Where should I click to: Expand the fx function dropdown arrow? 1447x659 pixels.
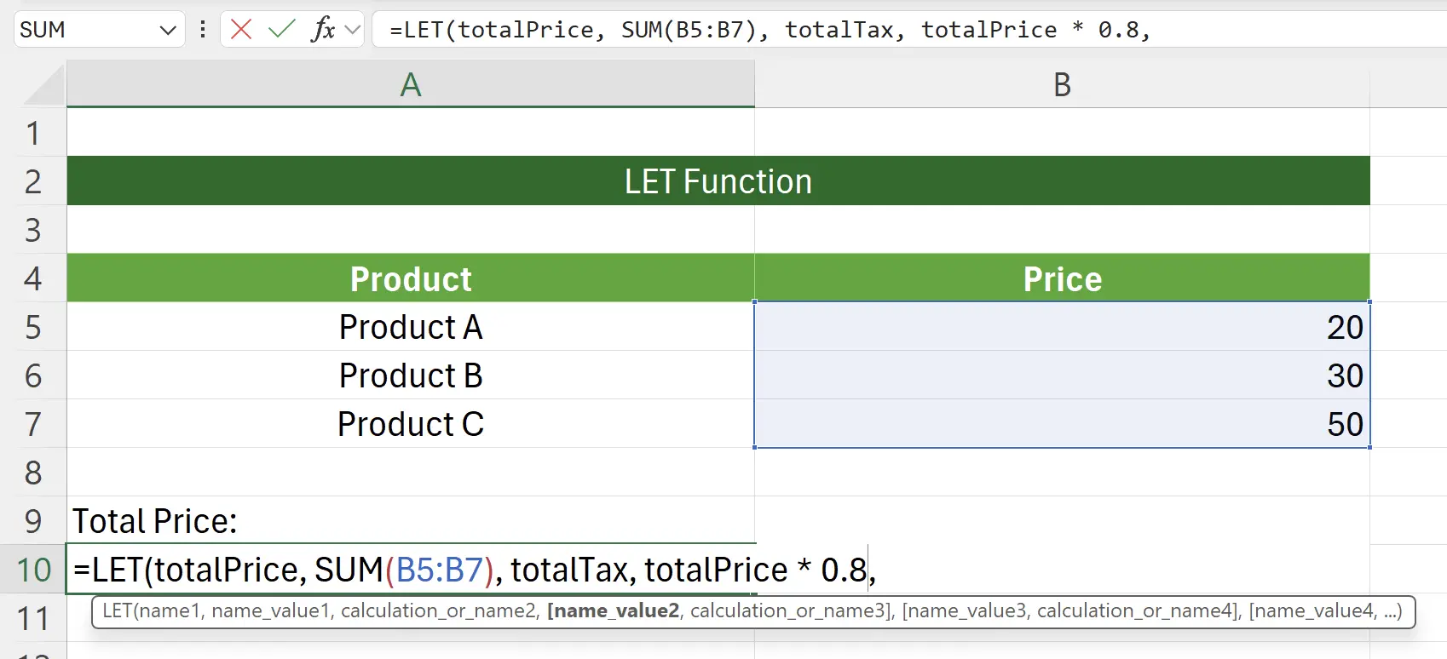pos(352,31)
